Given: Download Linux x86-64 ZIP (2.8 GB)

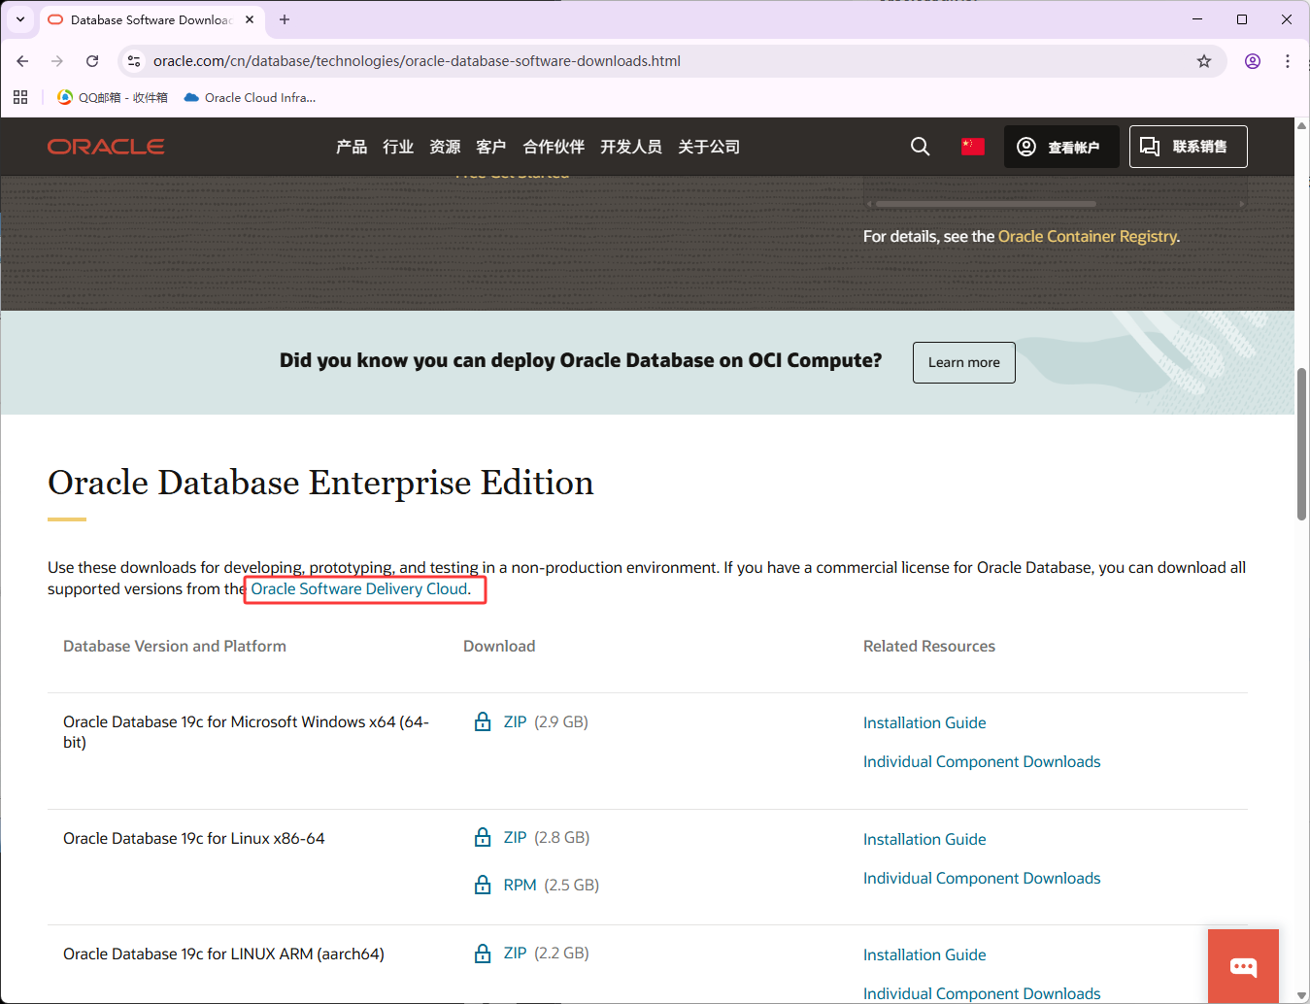Looking at the screenshot, I should 515,837.
